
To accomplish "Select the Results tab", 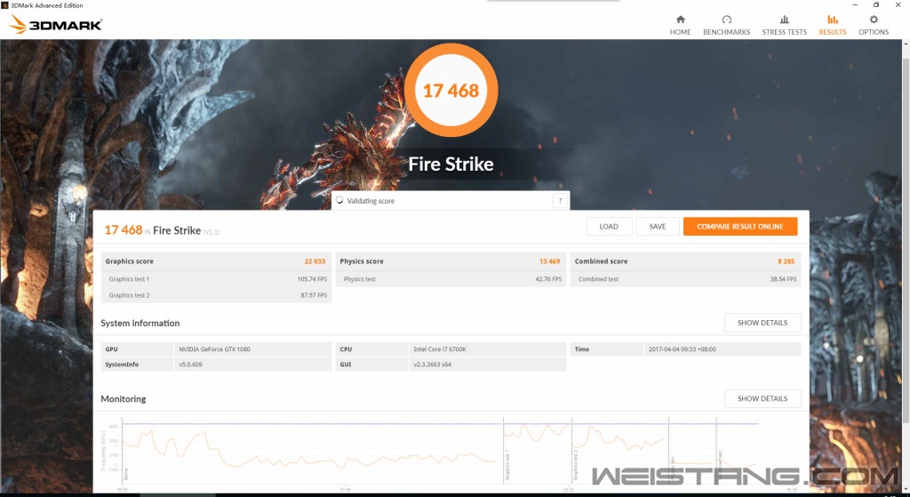I will [x=832, y=26].
